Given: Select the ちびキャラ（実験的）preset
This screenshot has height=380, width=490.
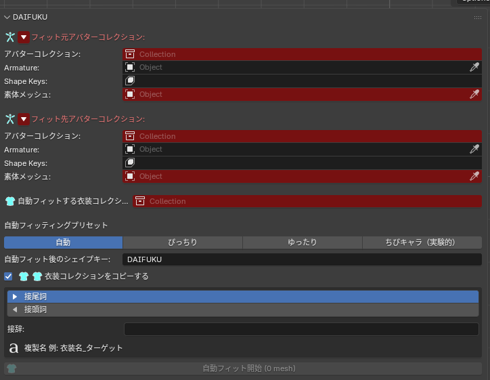Looking at the screenshot, I should [x=422, y=242].
